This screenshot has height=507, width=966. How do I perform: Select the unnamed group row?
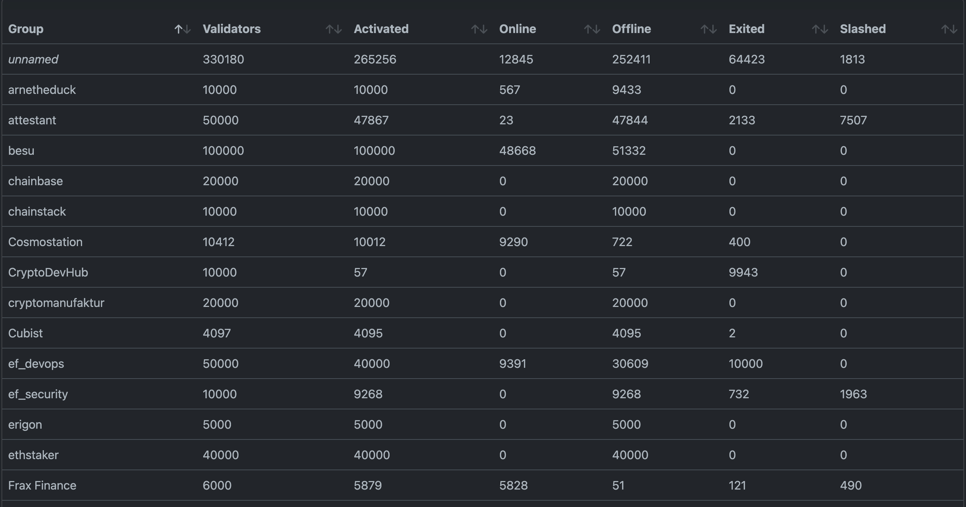tap(33, 60)
